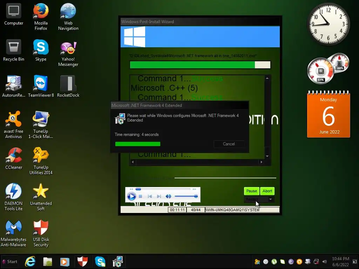The width and height of the screenshot is (359, 269).
Task: Click the avast orange tray icon
Action: click(299, 262)
